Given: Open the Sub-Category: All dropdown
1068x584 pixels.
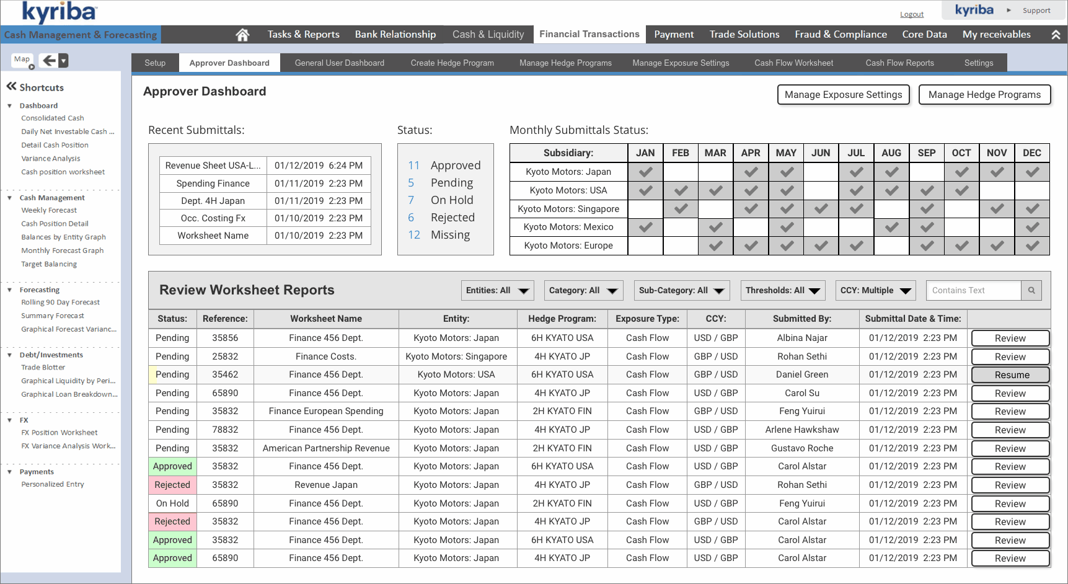Looking at the screenshot, I should (681, 290).
